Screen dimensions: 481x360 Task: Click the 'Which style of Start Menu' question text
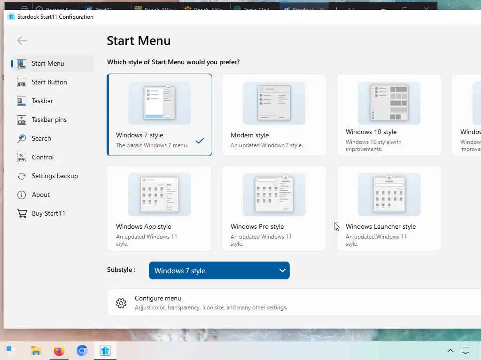tap(173, 62)
